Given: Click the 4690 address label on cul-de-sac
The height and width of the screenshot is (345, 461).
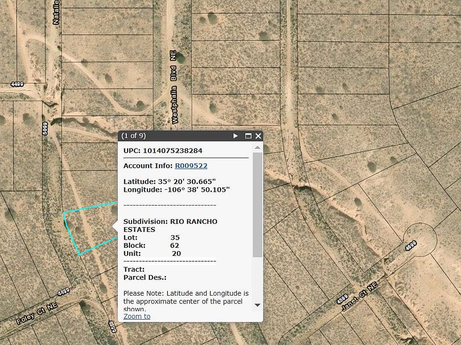Looking at the screenshot, I should click(x=411, y=245).
